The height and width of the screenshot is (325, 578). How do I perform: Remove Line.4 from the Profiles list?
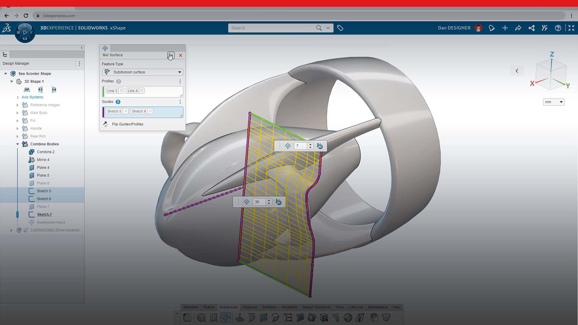[141, 91]
